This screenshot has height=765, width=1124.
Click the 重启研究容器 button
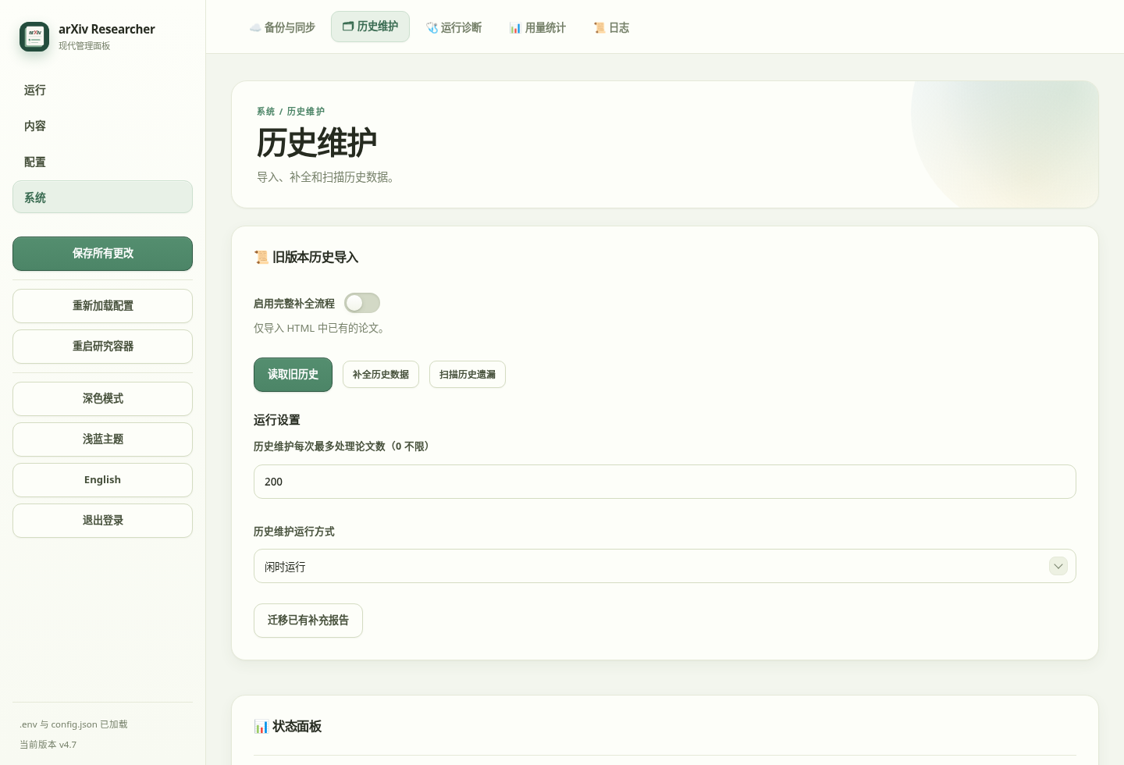(x=102, y=347)
